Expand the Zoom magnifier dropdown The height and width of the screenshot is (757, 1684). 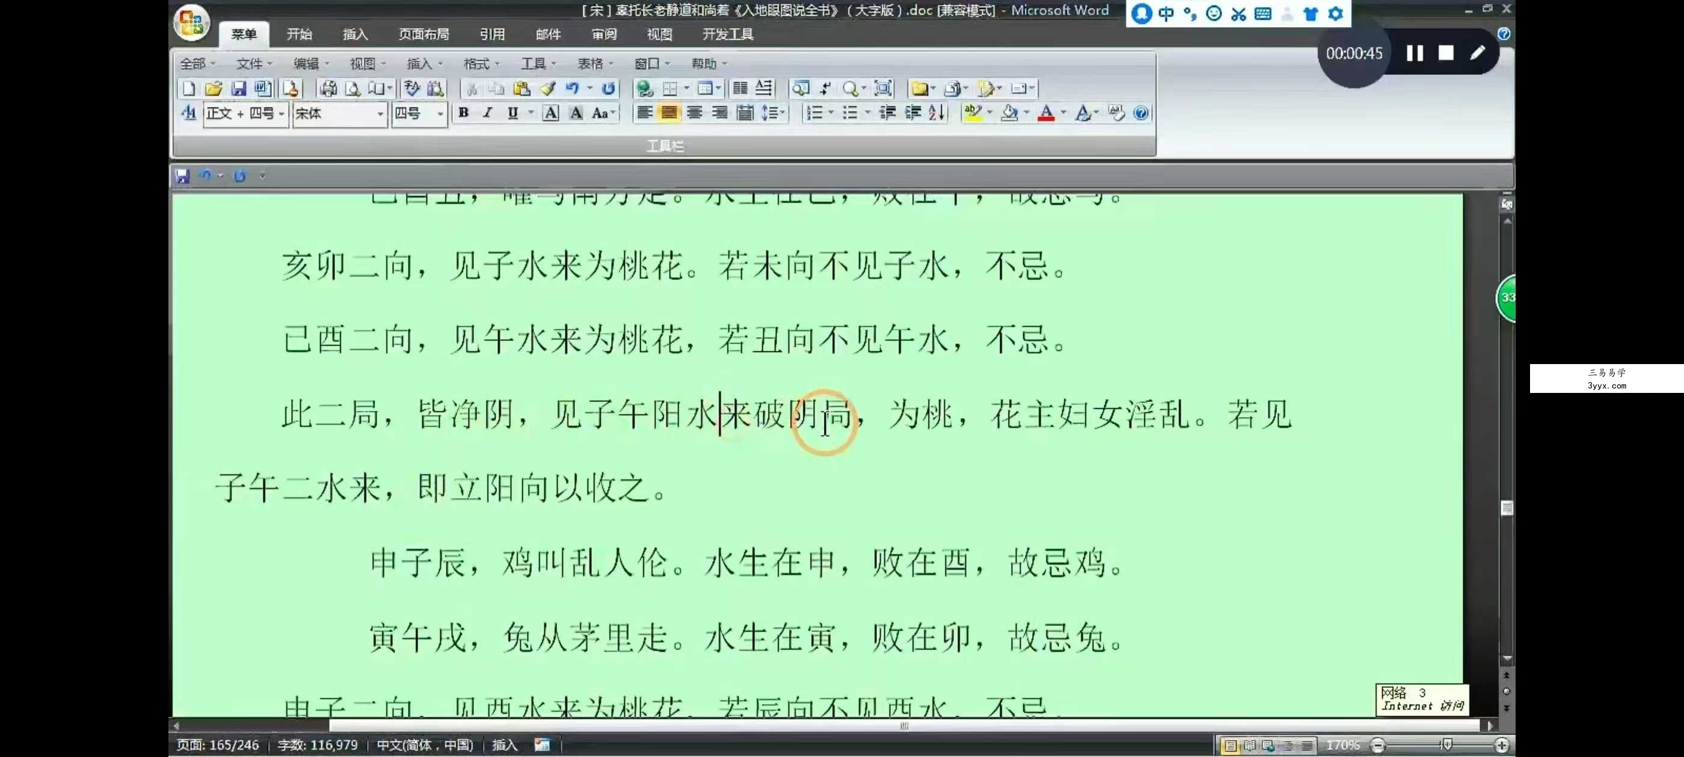(864, 88)
